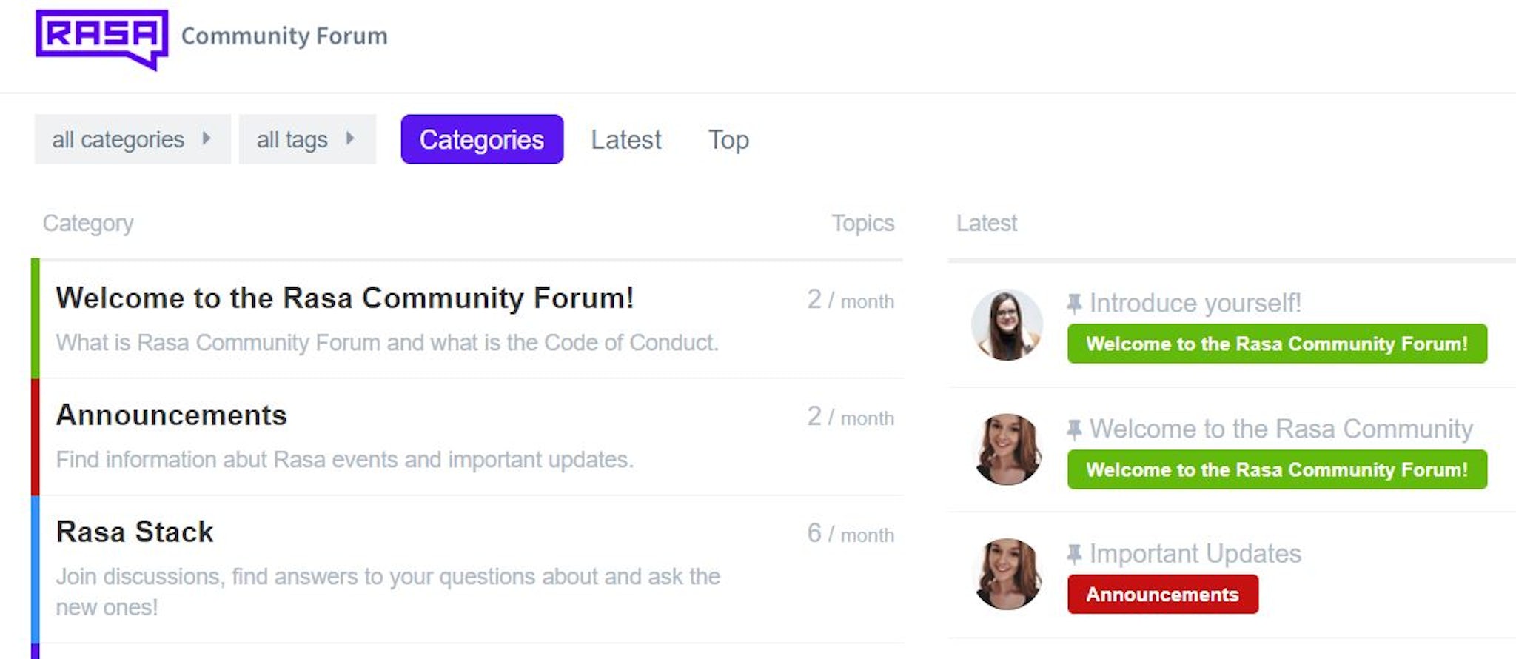Click the pin icon beside Introduce yourself!

[x=1074, y=303]
